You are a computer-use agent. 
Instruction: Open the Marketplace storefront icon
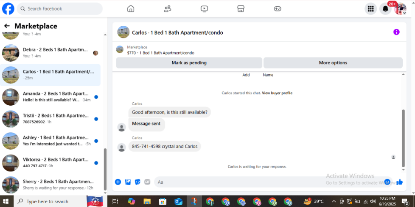tap(241, 9)
